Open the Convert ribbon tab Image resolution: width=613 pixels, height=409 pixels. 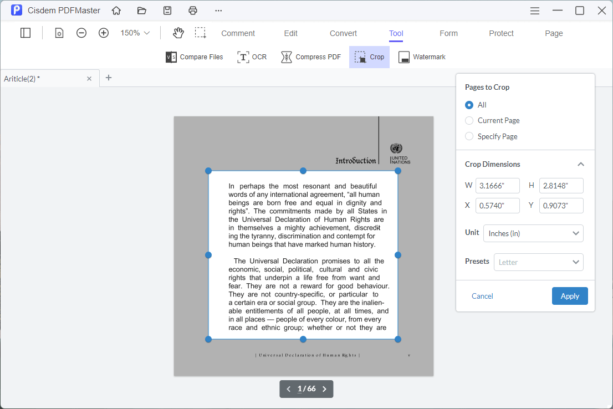pos(343,33)
